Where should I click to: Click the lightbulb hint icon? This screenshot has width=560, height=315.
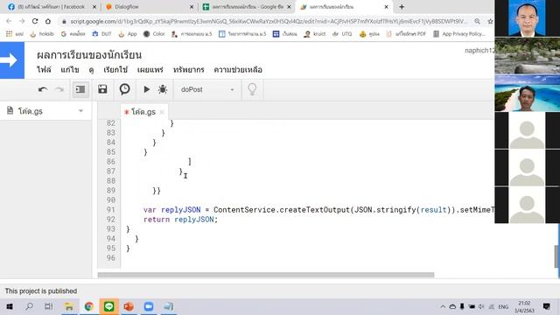pyautogui.click(x=252, y=89)
